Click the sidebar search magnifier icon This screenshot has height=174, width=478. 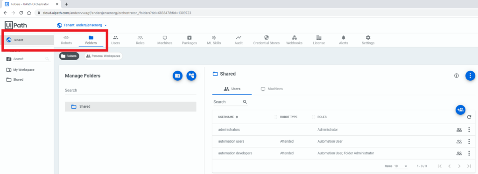47,59
